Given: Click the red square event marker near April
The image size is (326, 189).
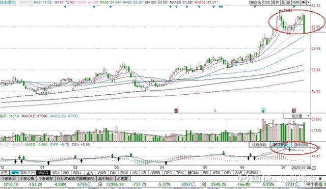Looking at the screenshot, I should coord(176,111).
